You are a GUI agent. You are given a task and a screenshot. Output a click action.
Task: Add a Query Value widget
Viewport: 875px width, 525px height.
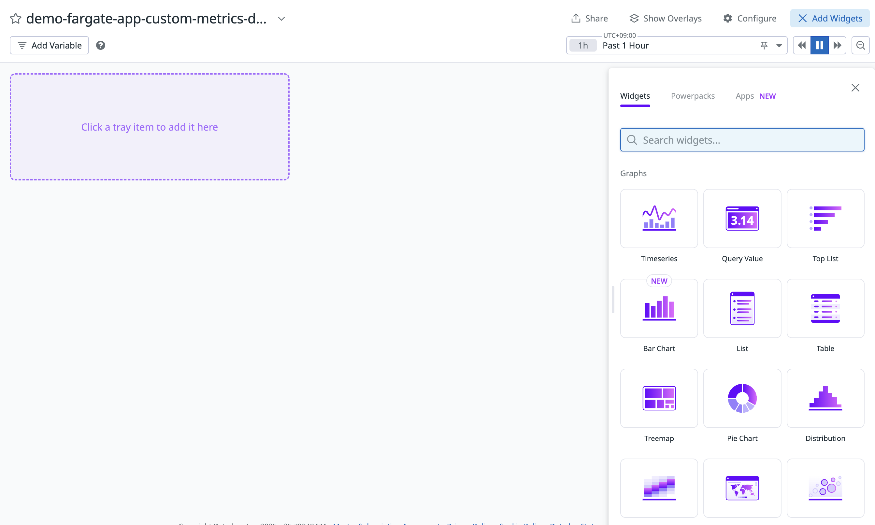pos(742,218)
